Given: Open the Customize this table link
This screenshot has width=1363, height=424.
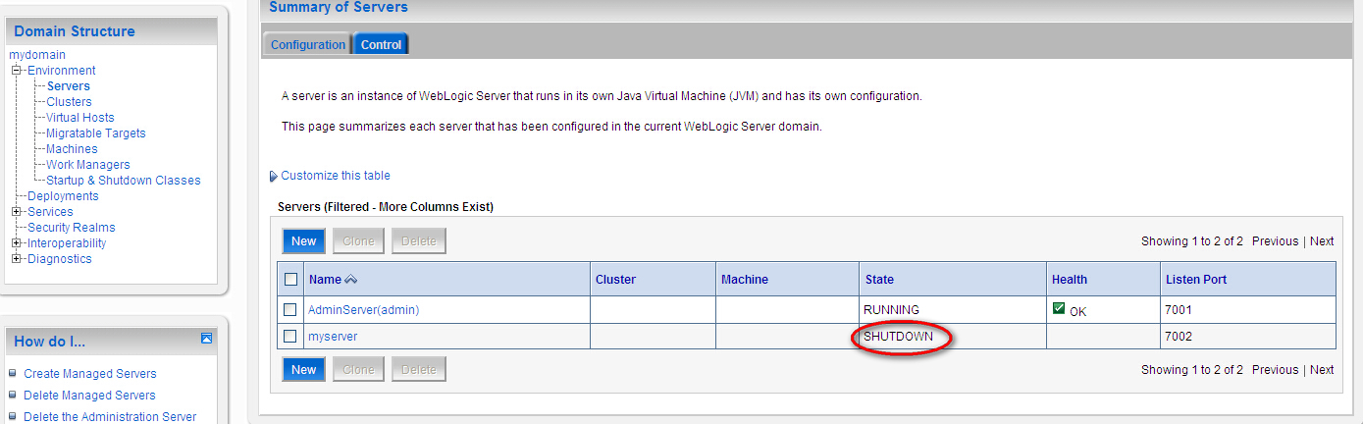Looking at the screenshot, I should (336, 176).
